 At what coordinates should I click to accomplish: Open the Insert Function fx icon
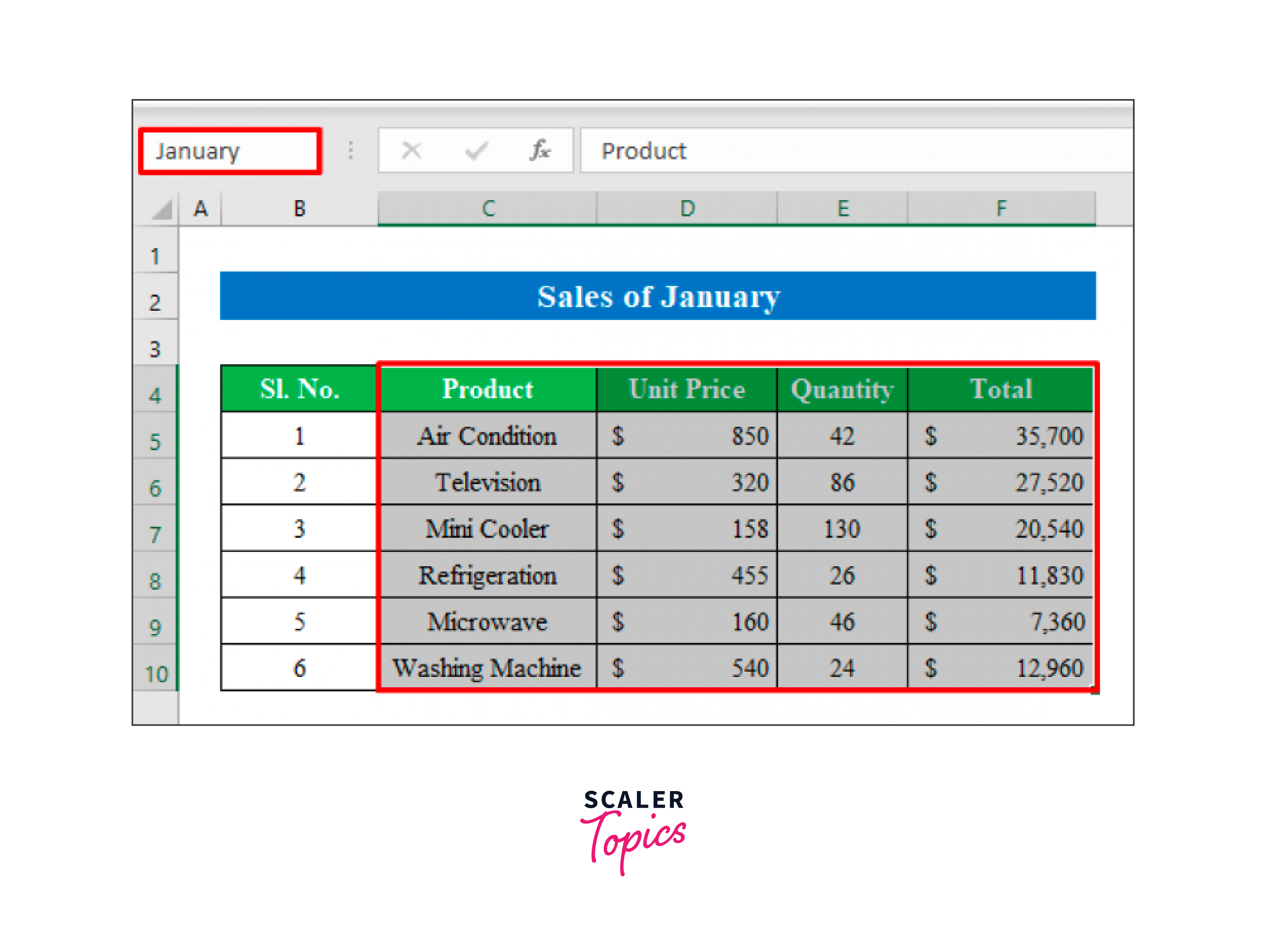click(x=539, y=151)
